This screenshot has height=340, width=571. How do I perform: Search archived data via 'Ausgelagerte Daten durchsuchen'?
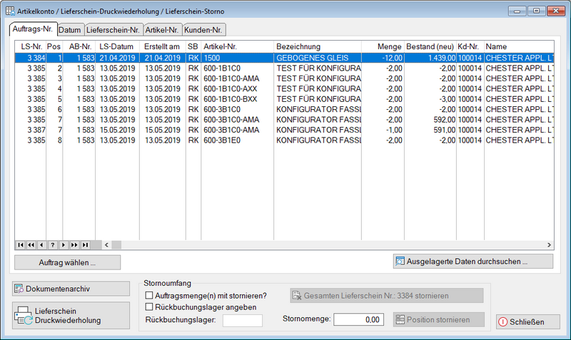pyautogui.click(x=473, y=262)
